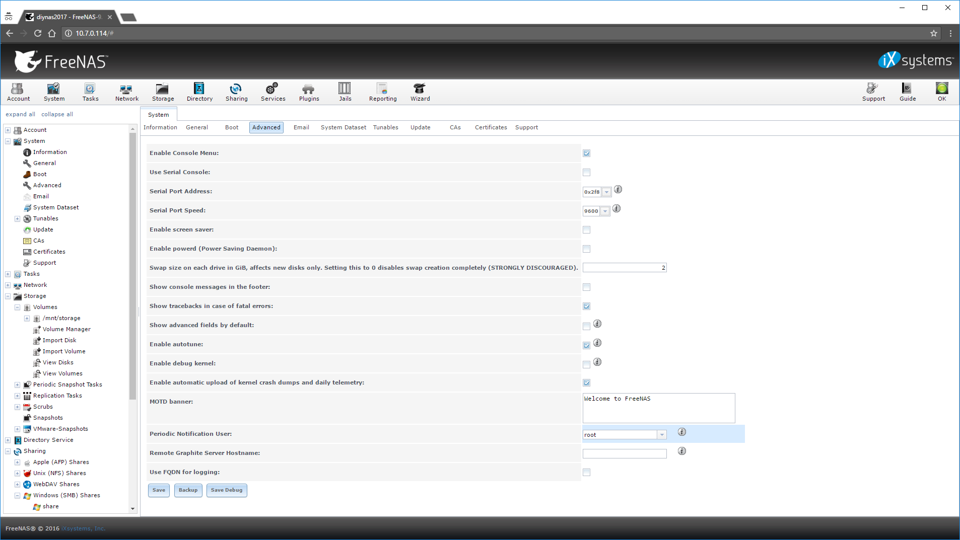Bookmark this page with the star

933,33
